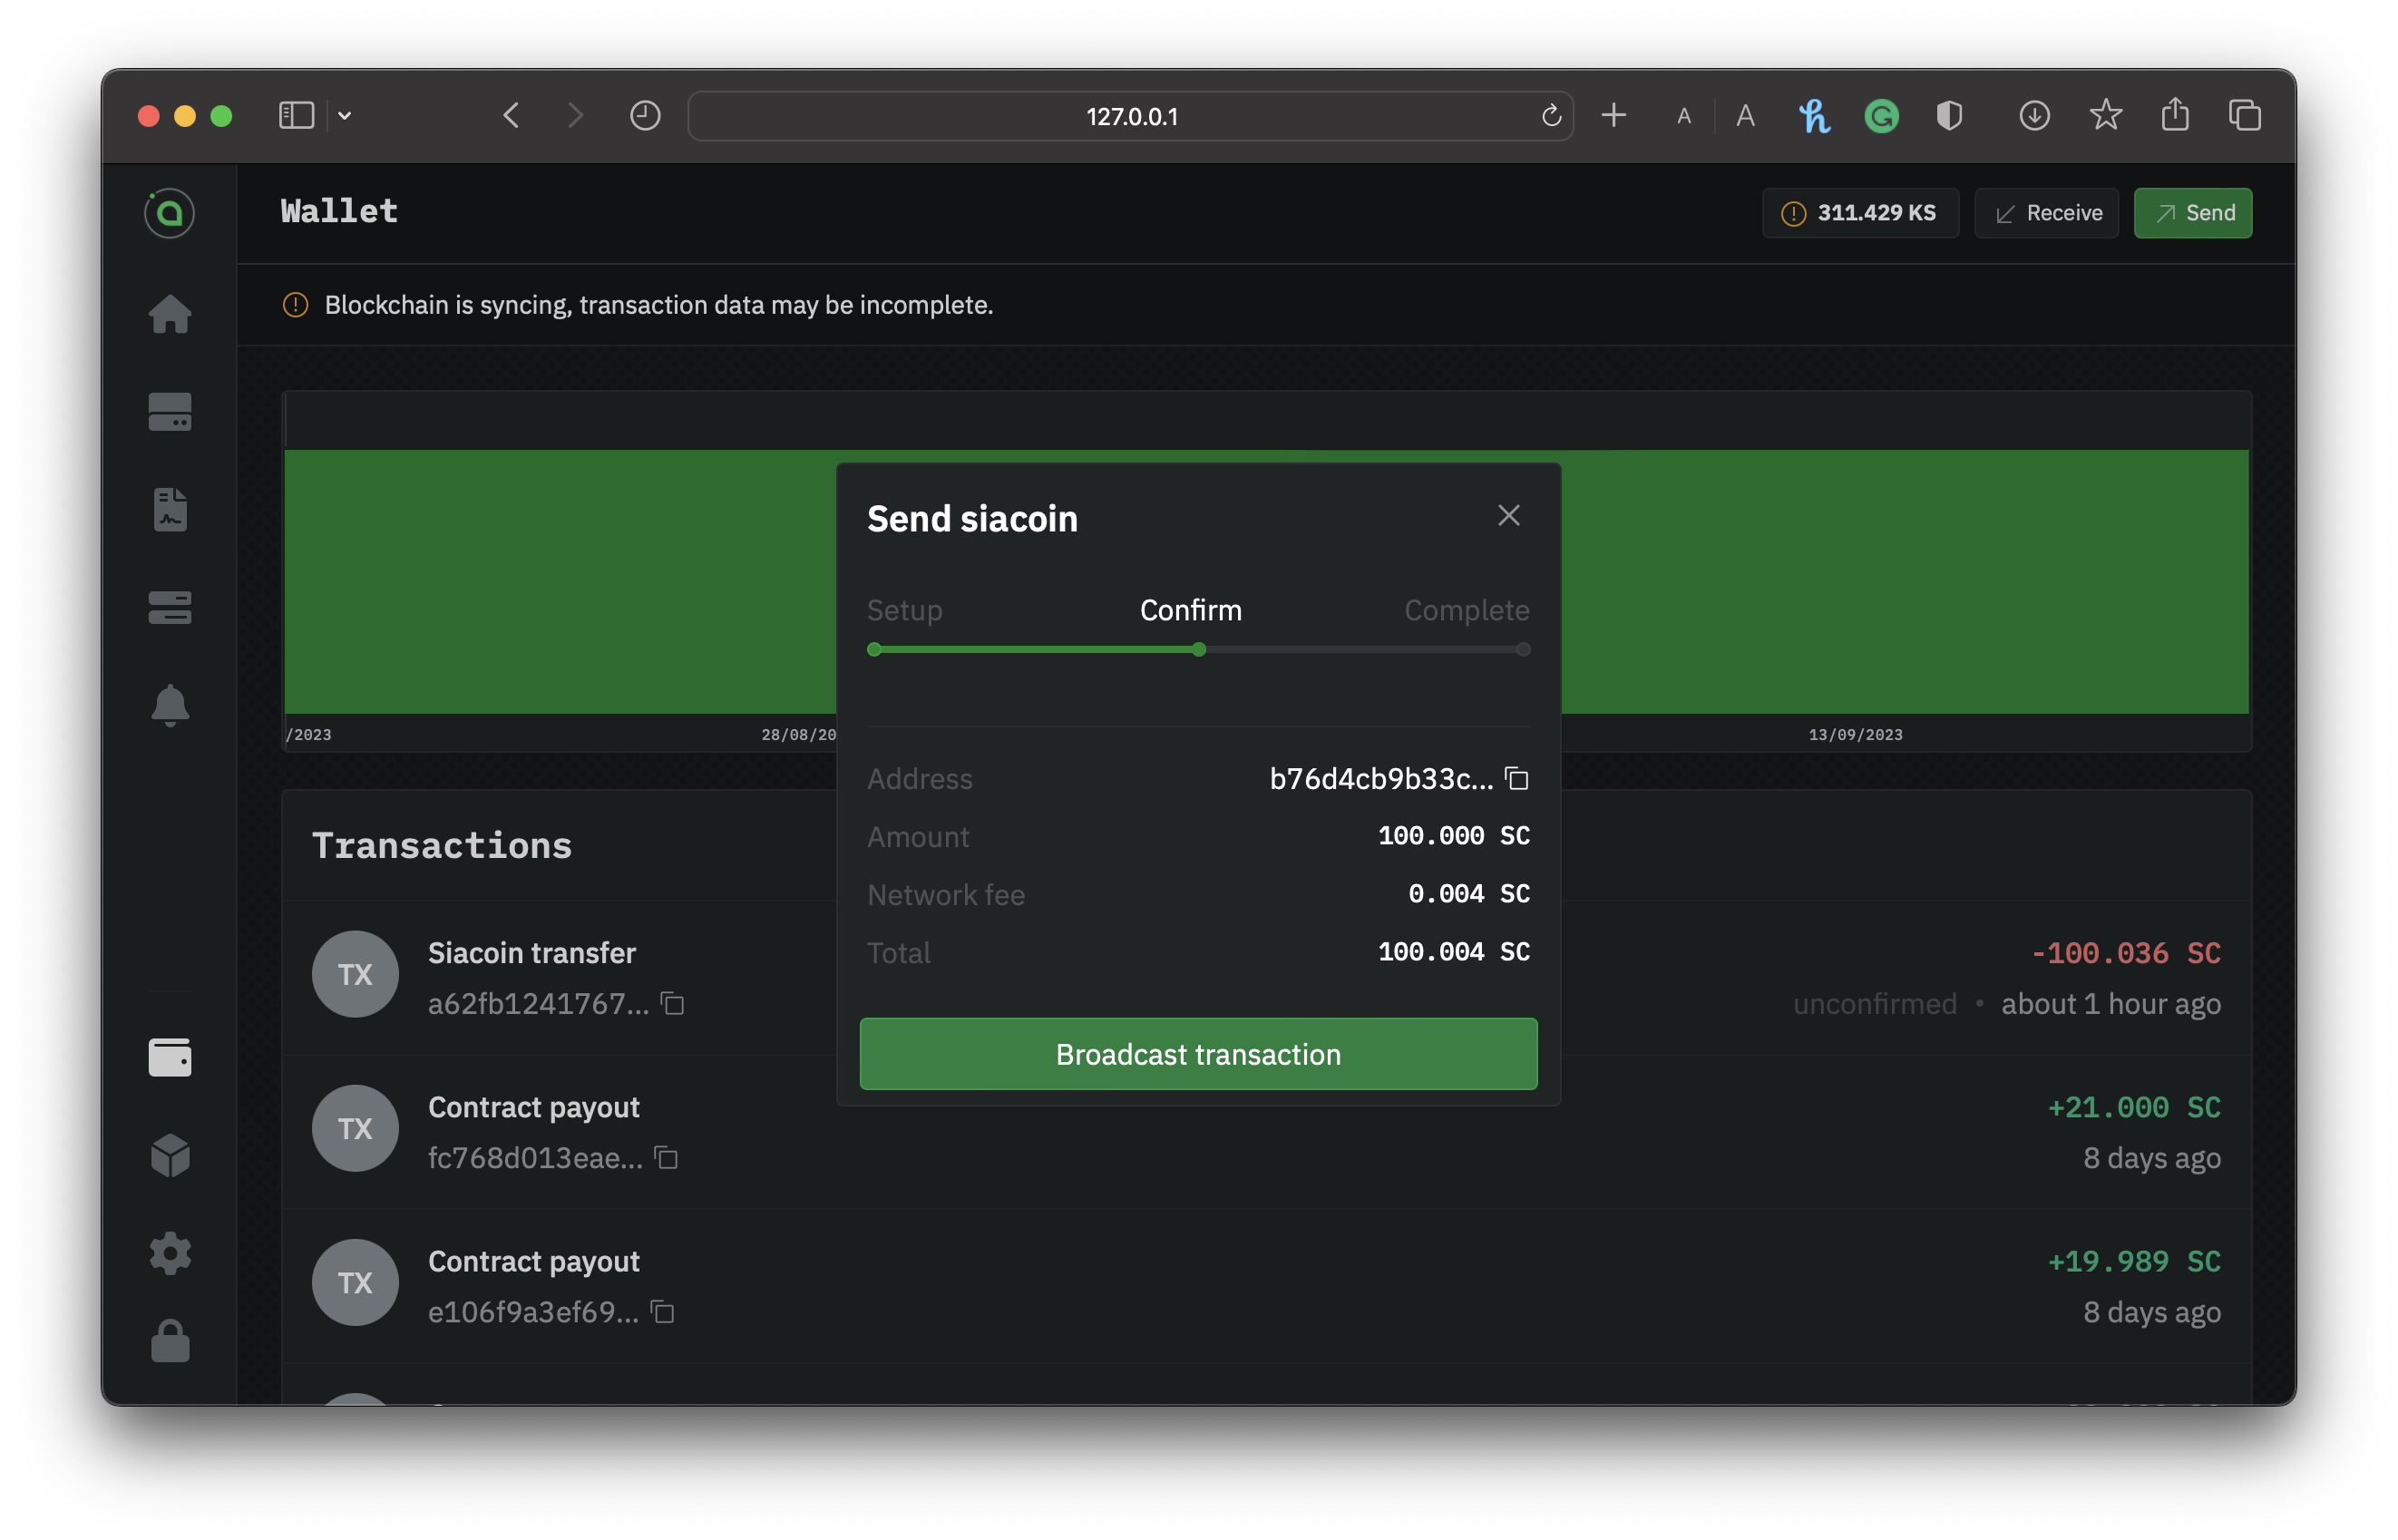Copy the recipient address b76d4cb9b33c
Viewport: 2398px width, 1540px height.
click(x=1517, y=778)
